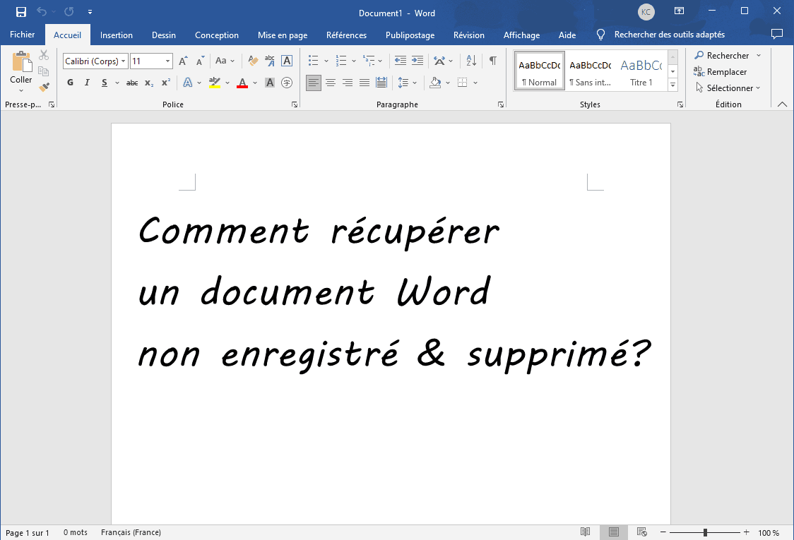This screenshot has width=794, height=540.
Task: Apply yellow text highlight color
Action: point(215,83)
